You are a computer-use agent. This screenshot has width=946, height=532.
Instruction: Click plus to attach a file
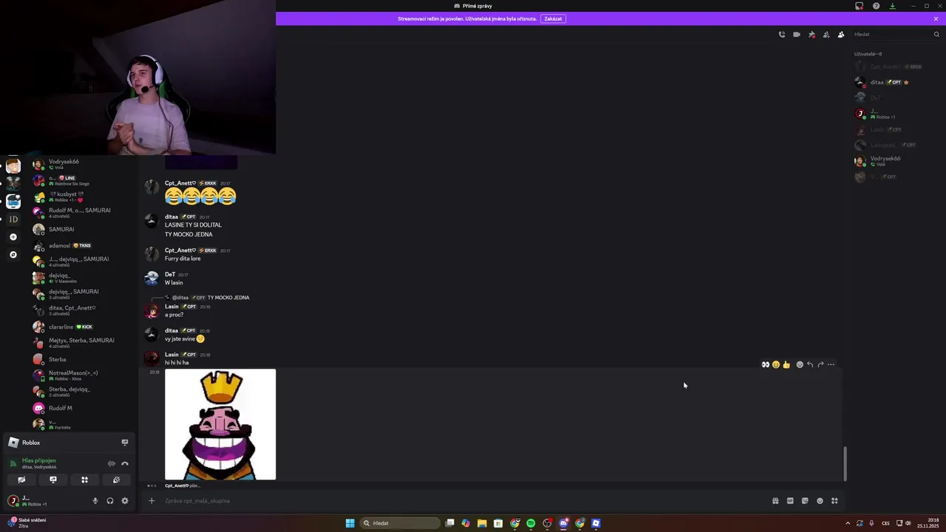pos(152,501)
